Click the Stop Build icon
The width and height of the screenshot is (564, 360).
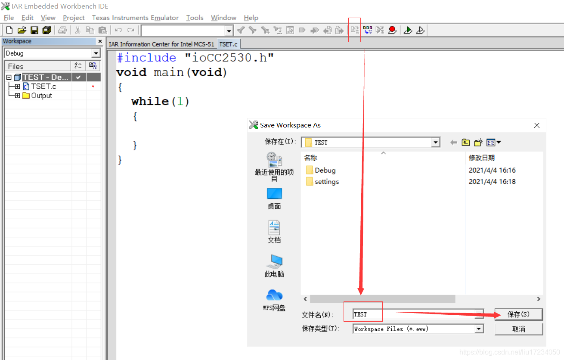click(x=380, y=30)
